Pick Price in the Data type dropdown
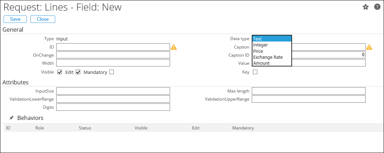This screenshot has height=153, width=384. coord(272,51)
